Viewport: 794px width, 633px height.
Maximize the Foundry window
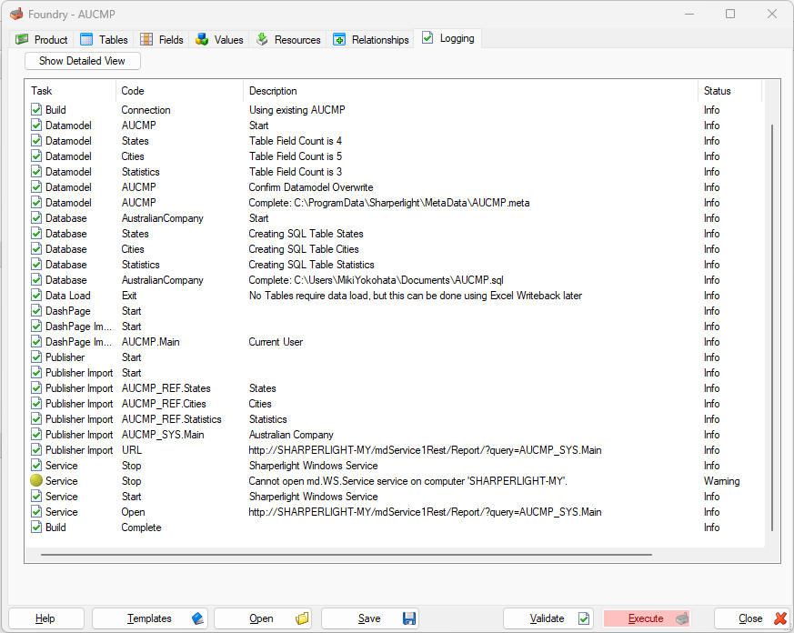(x=729, y=14)
